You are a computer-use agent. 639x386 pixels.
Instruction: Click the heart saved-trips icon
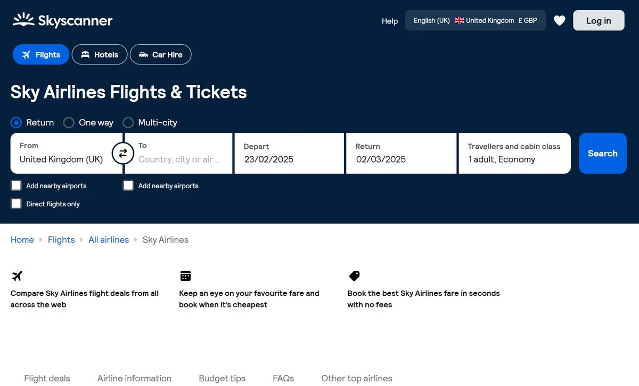[x=559, y=21]
